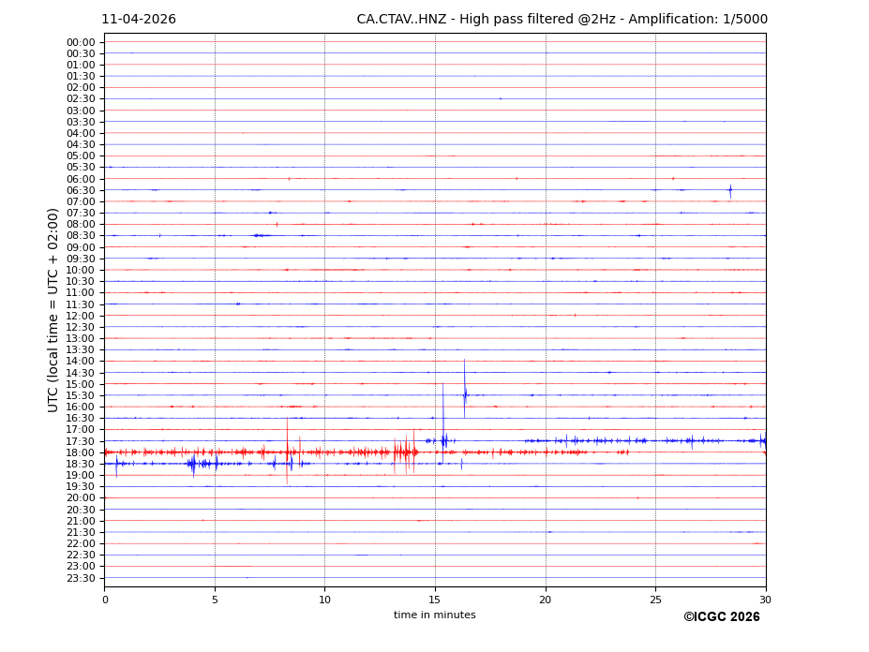Select the 06:30 row time label
Viewport: 869px width, 652px height.
point(80,190)
